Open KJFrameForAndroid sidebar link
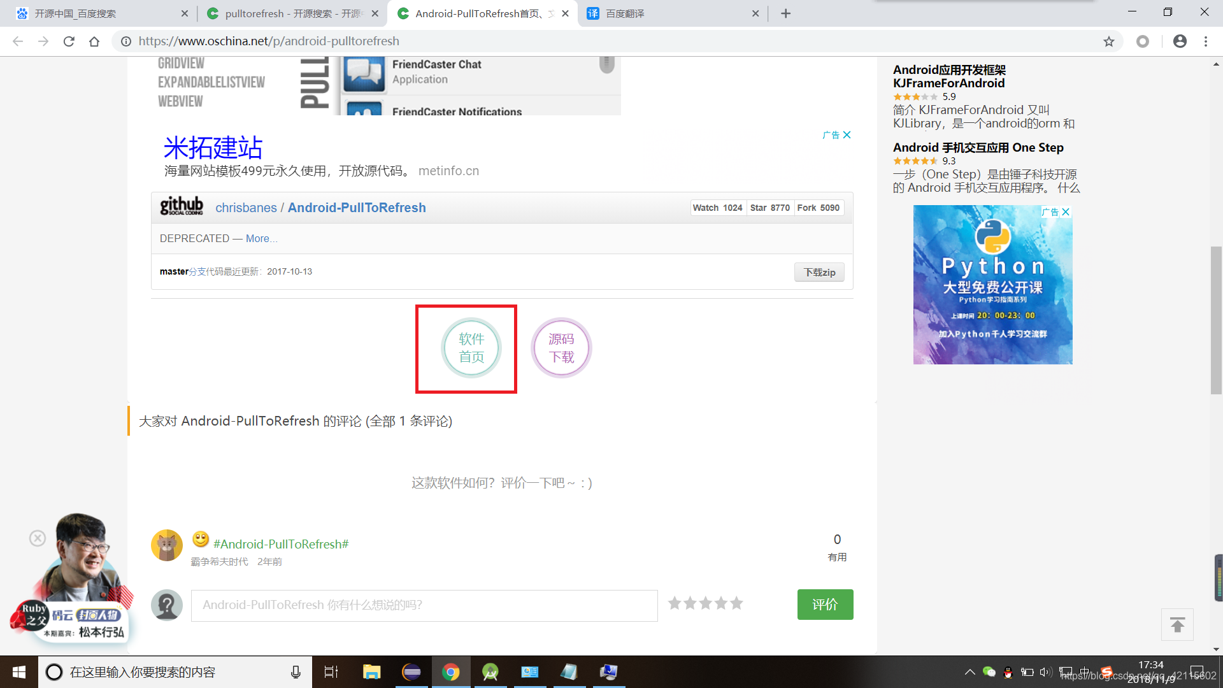1223x688 pixels. [949, 76]
